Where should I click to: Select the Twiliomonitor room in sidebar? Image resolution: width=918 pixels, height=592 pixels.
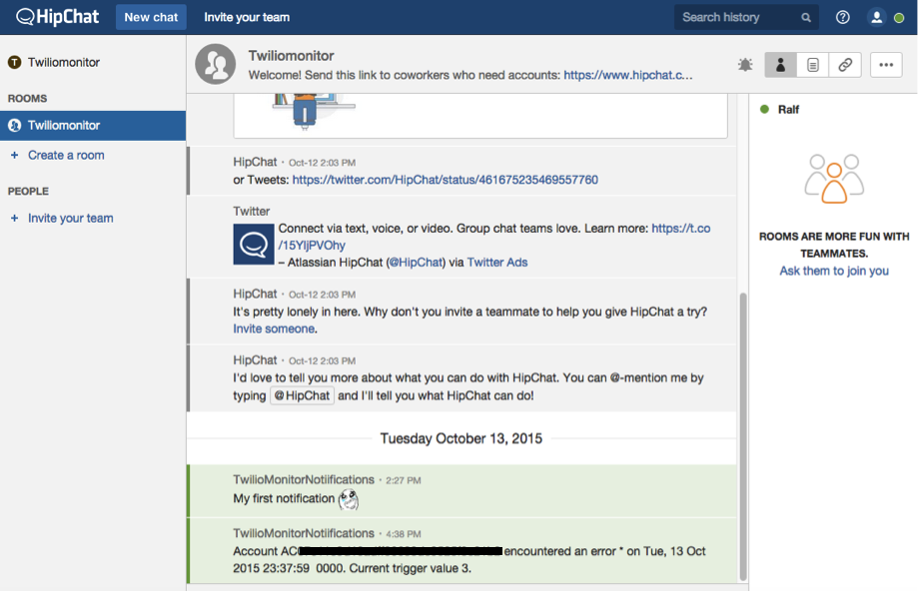coord(93,125)
